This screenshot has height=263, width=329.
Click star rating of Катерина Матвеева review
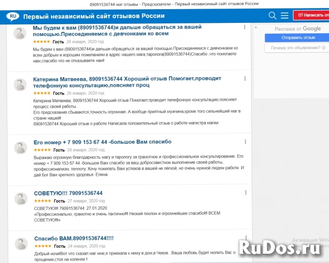pyautogui.click(x=42, y=93)
